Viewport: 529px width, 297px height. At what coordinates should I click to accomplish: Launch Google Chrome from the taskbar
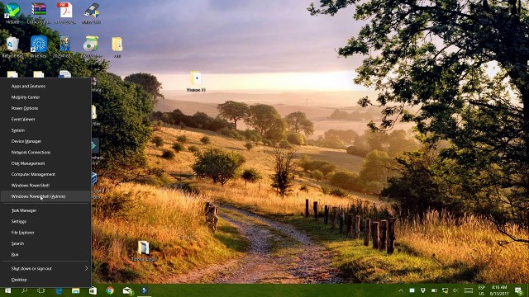(x=110, y=290)
